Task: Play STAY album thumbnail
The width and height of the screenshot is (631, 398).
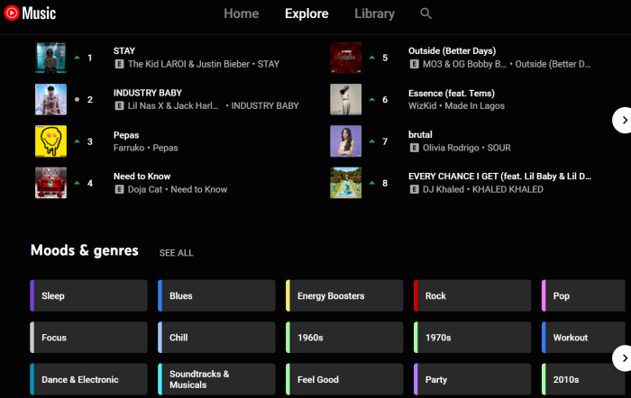Action: pos(50,58)
